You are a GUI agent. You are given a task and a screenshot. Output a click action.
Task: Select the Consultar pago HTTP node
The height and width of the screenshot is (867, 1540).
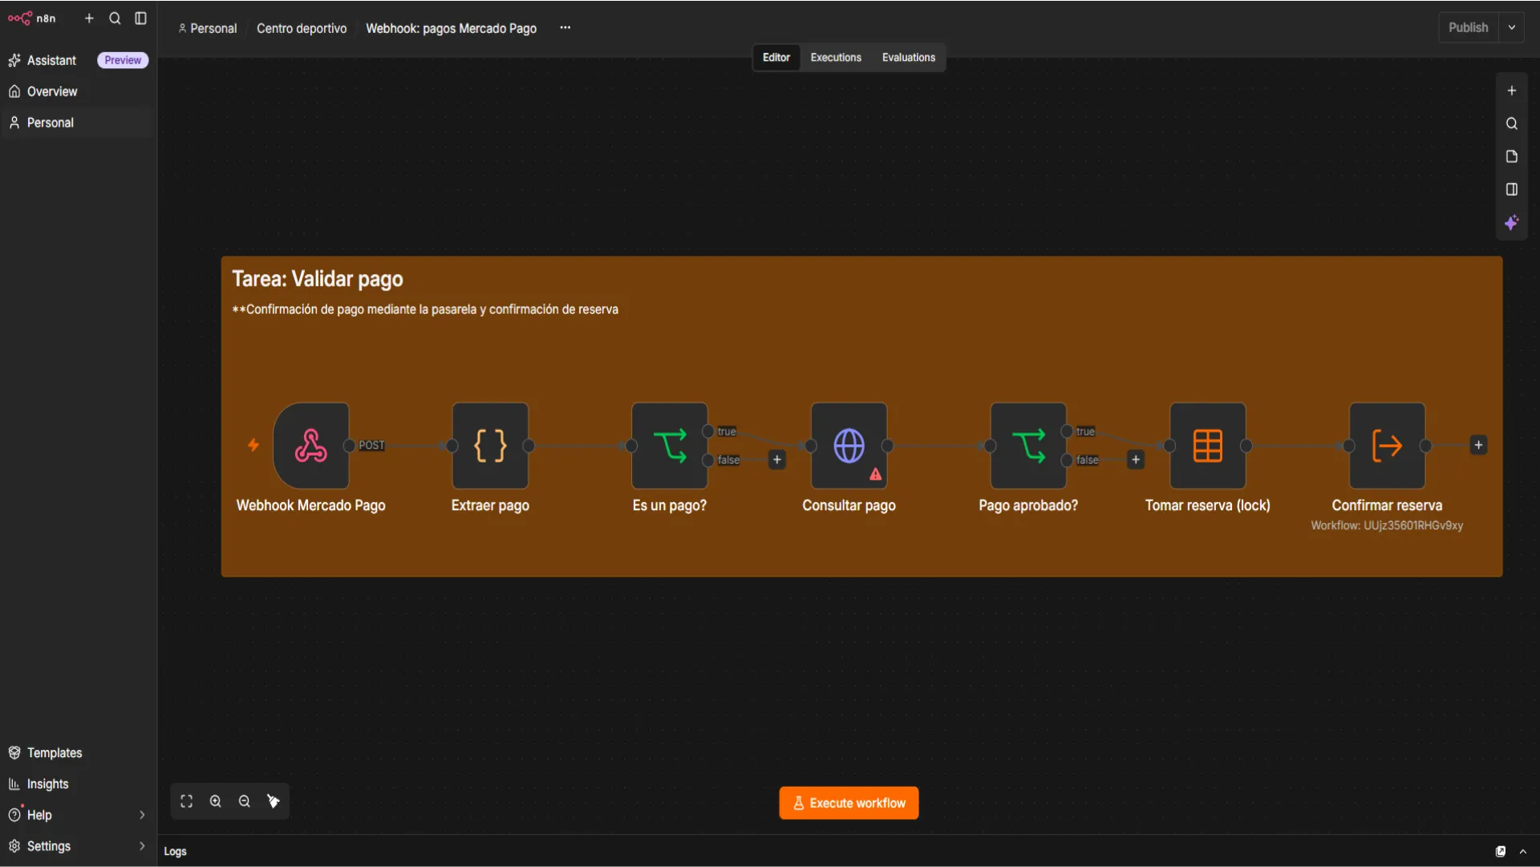tap(849, 445)
